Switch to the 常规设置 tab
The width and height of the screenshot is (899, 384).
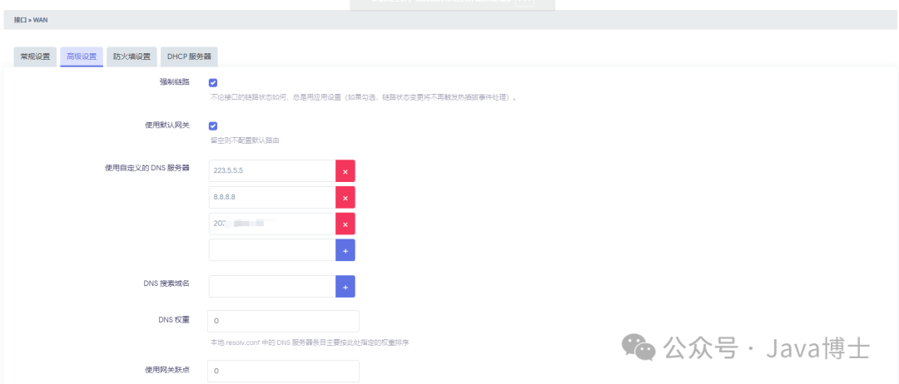click(35, 57)
